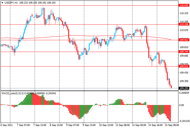The height and width of the screenshot is (128, 190).
Task: Click the 14 Sep 16:00 time axis label
Action: pos(155,125)
